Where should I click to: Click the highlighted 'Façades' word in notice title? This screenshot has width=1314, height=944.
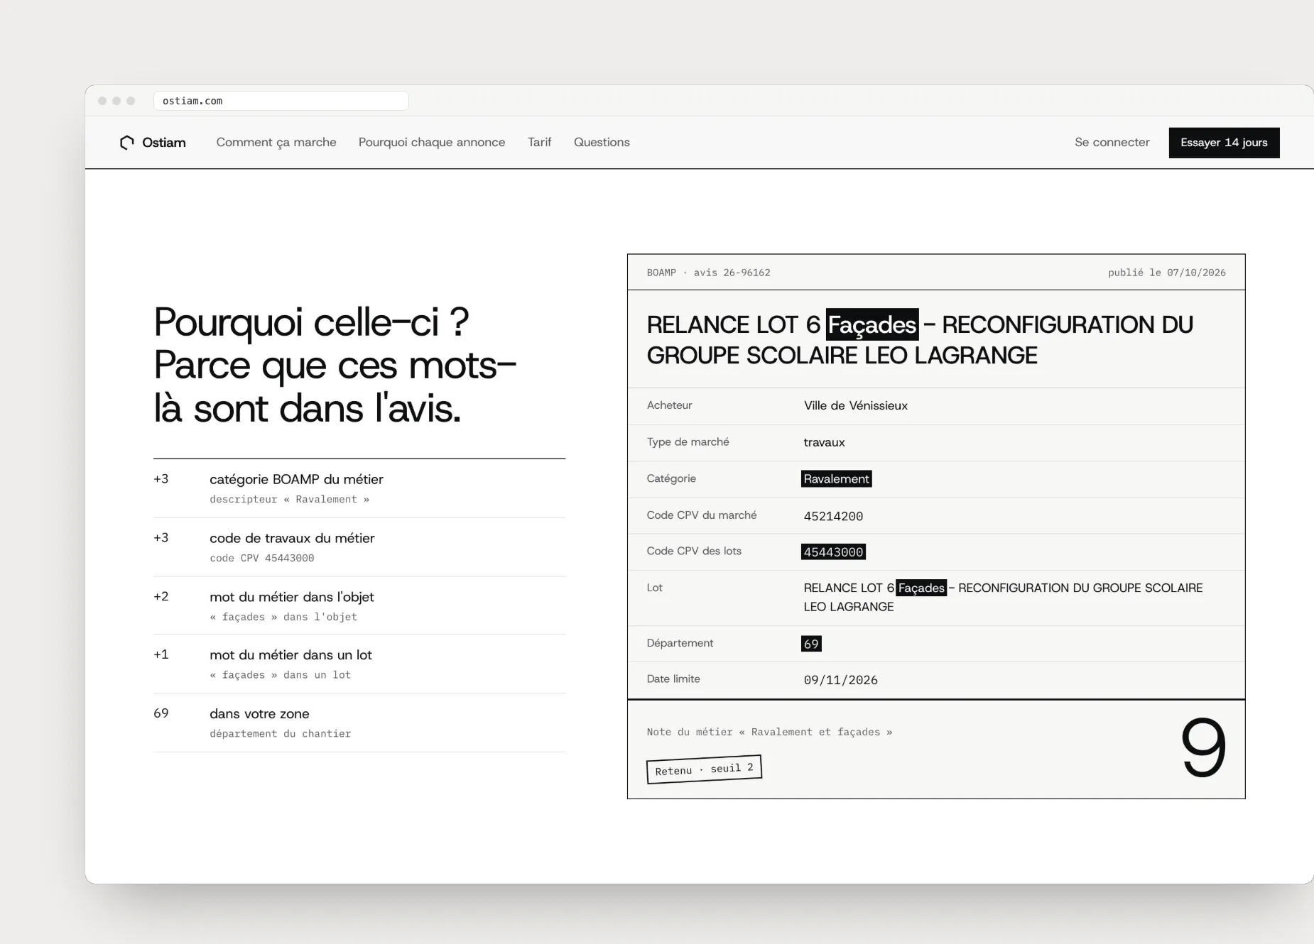click(872, 324)
